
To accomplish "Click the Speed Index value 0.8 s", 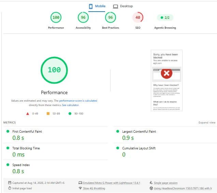I will [18, 171].
